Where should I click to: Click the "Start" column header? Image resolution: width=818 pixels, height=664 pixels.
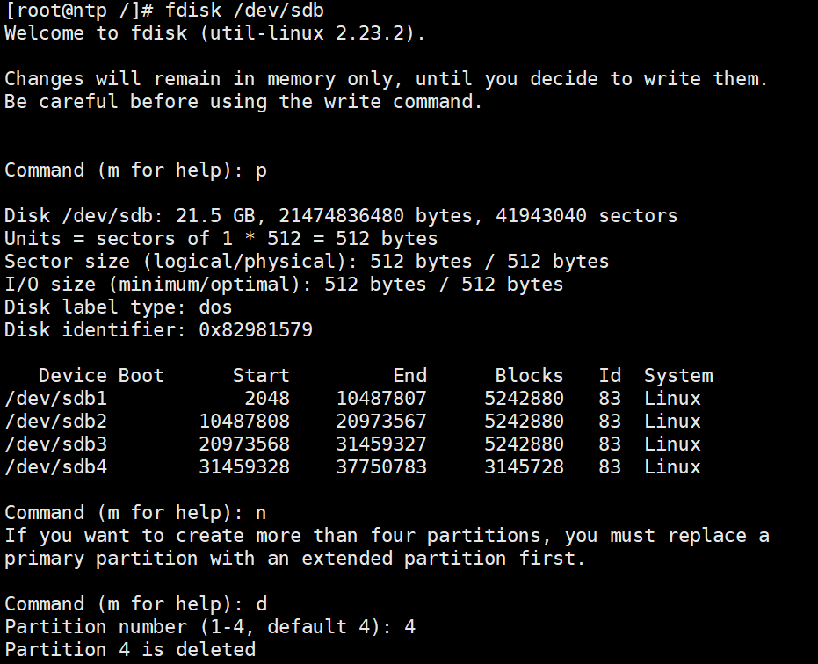(261, 376)
